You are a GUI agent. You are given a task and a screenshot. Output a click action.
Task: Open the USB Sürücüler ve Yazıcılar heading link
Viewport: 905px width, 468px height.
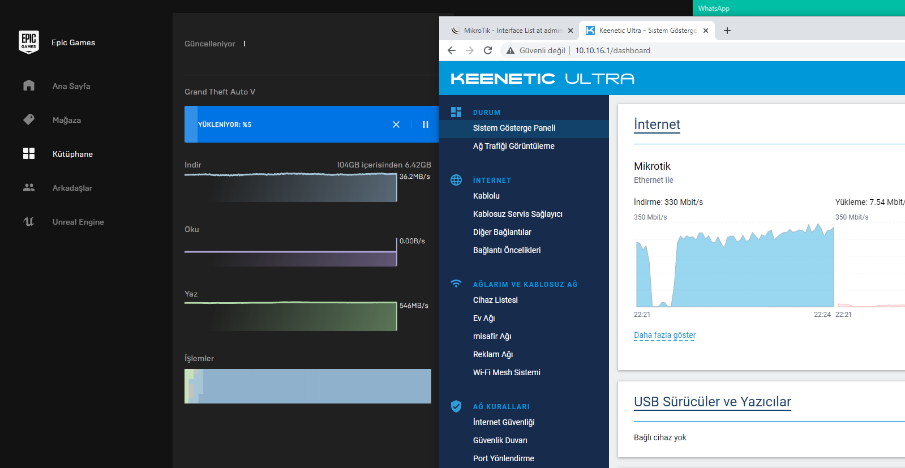click(713, 402)
